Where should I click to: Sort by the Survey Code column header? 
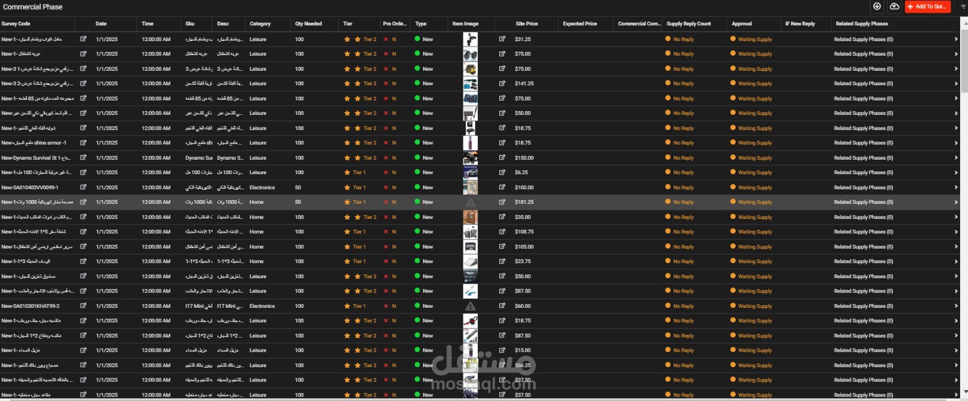(x=16, y=24)
